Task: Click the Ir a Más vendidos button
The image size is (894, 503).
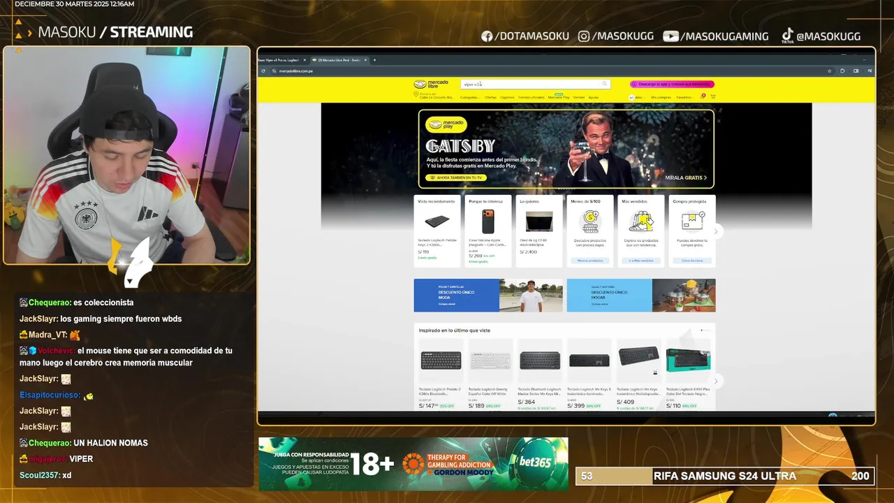Action: [x=641, y=261]
